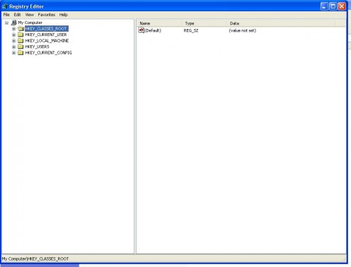This screenshot has height=267, width=351.
Task: Expand the HKEY_CLASSES_ROOT key
Action: point(13,29)
